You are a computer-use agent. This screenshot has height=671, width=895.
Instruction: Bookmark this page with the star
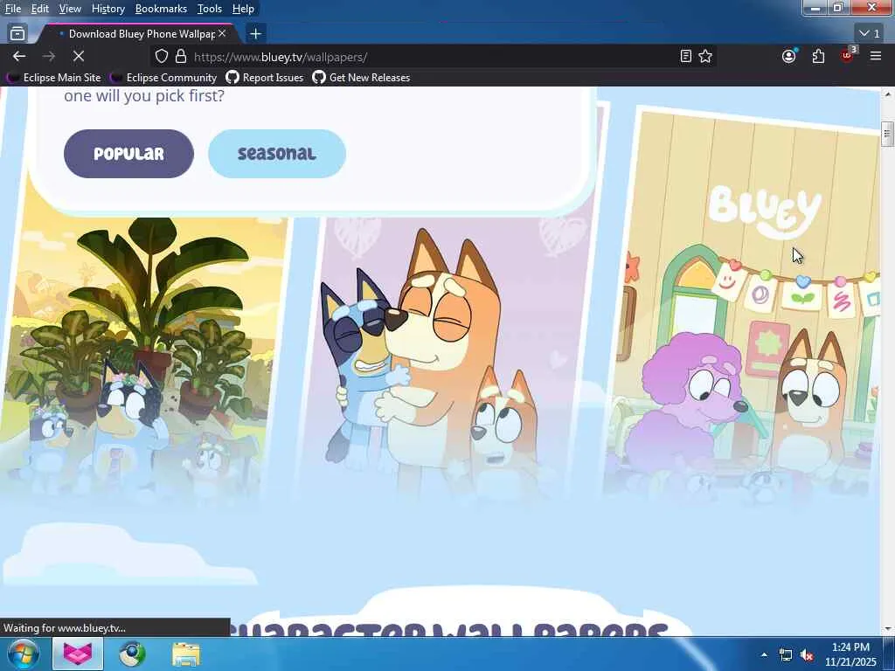[705, 56]
